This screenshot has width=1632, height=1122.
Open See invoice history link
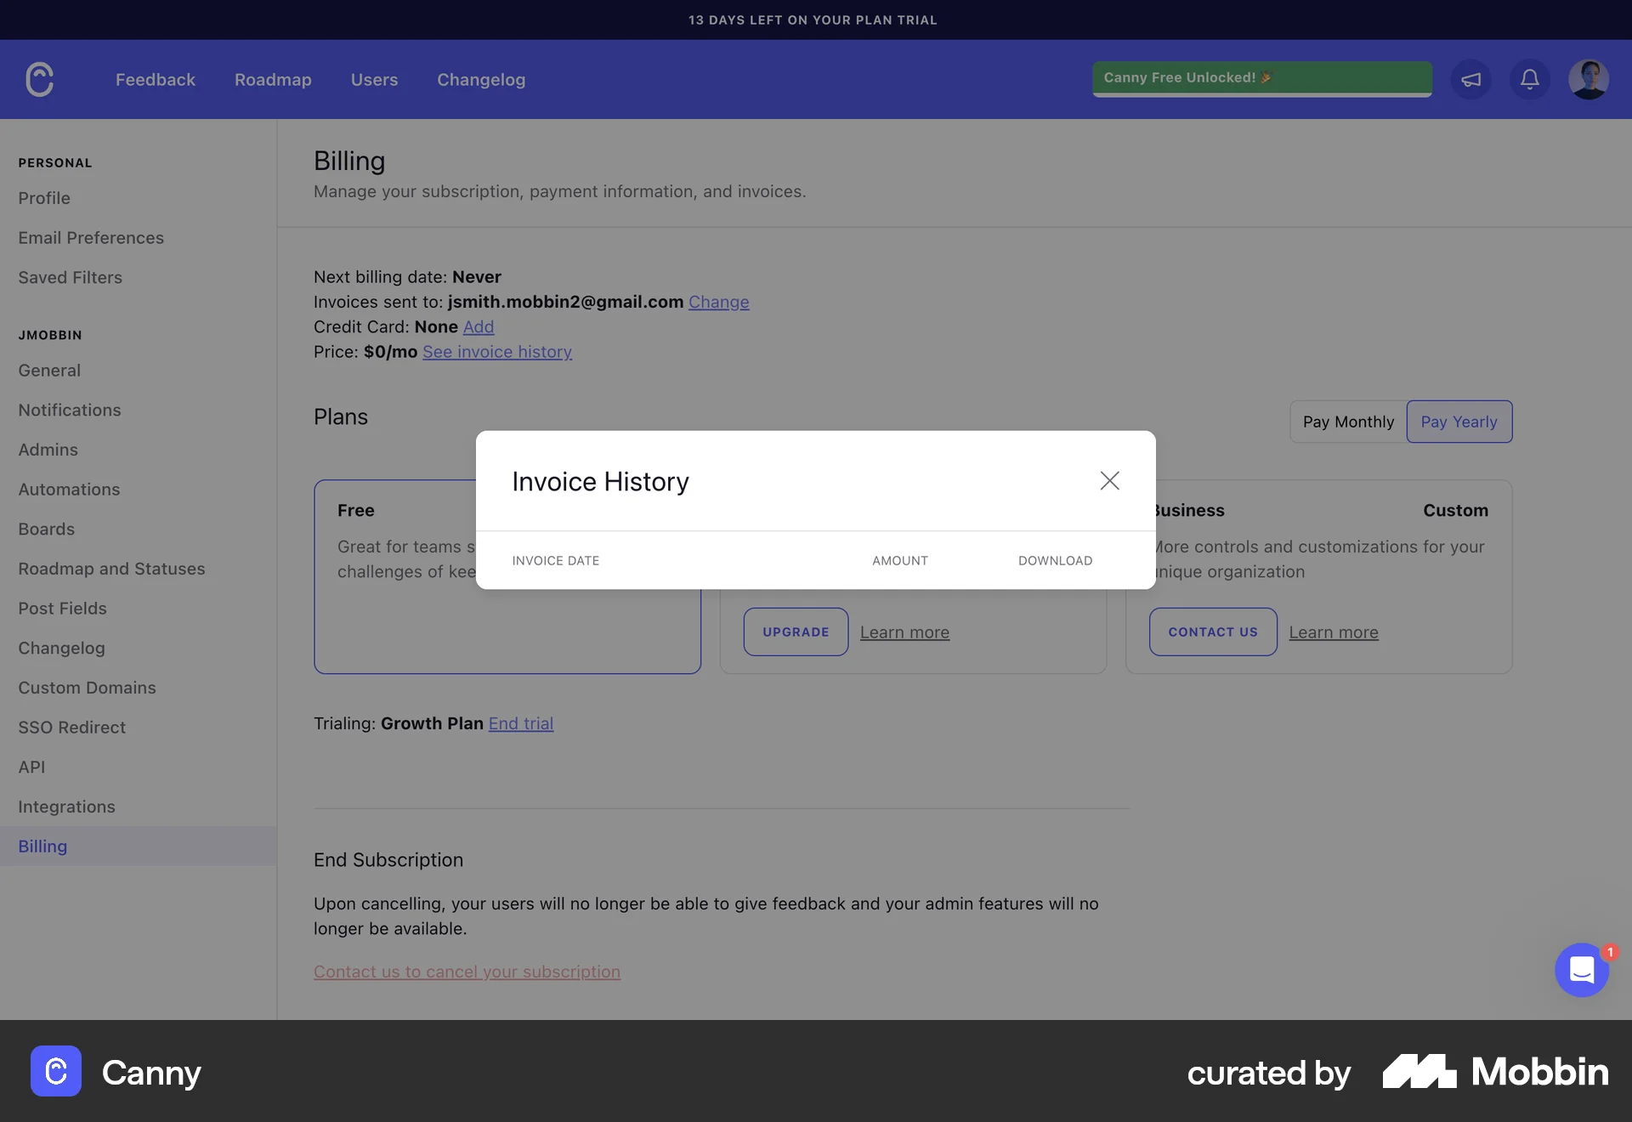coord(497,352)
